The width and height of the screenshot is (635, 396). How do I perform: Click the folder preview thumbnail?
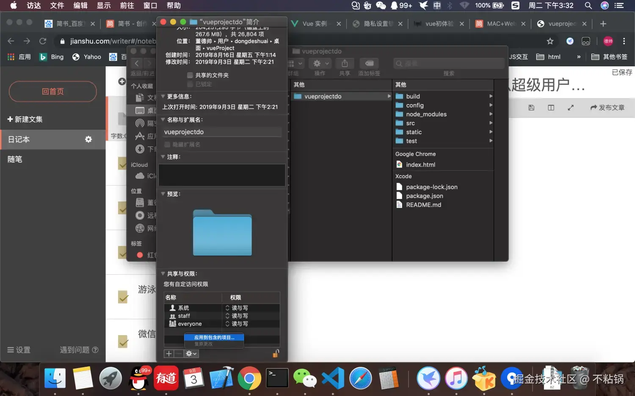222,232
